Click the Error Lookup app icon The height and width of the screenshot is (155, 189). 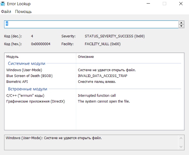(x=3, y=4)
